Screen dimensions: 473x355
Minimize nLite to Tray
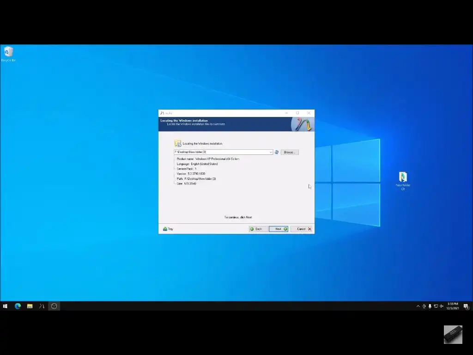tap(168, 229)
